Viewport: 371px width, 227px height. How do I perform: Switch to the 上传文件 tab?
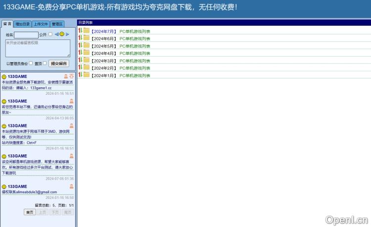pyautogui.click(x=41, y=24)
